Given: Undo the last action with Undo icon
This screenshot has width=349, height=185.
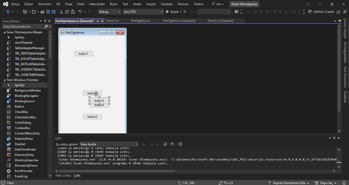Looking at the screenshot, I should [80, 12].
